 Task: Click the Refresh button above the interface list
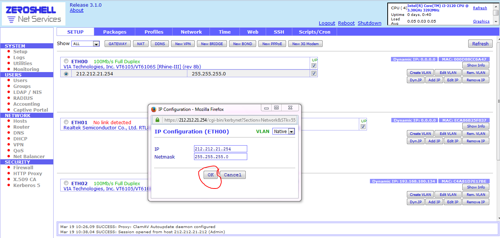coord(480,44)
